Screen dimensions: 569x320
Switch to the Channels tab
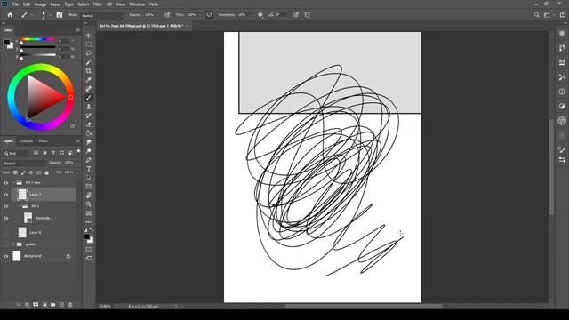[26, 140]
